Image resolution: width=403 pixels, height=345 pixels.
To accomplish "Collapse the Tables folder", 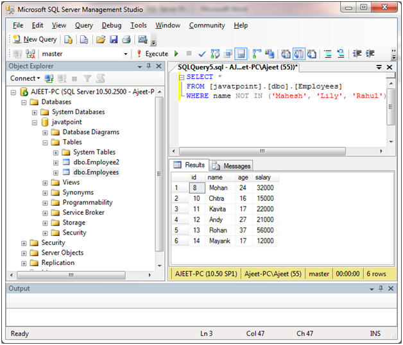I will click(x=45, y=142).
